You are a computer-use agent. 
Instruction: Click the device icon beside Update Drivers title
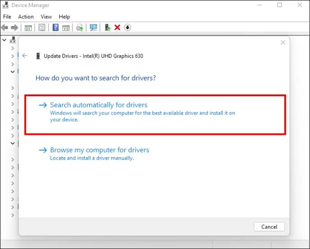click(x=38, y=56)
